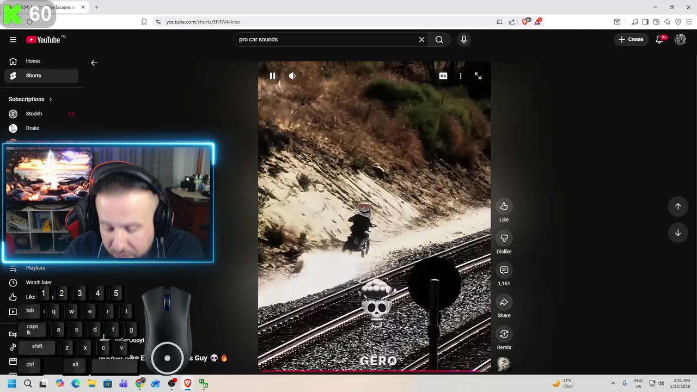Mute the Shorts video volume

292,76
